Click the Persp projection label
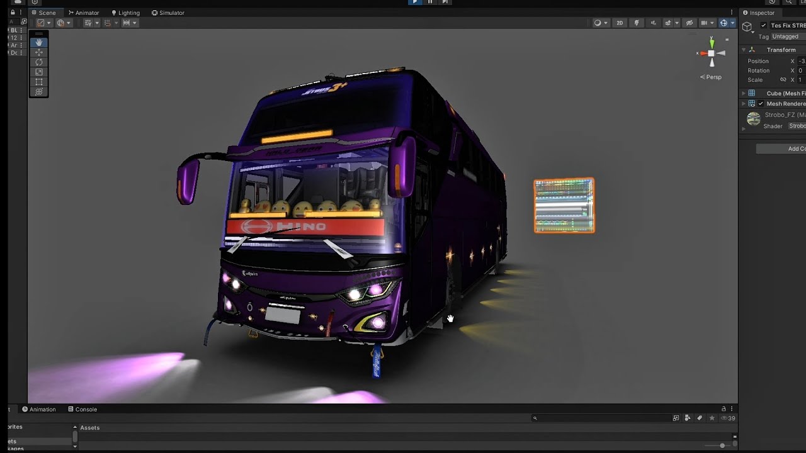 (x=711, y=77)
